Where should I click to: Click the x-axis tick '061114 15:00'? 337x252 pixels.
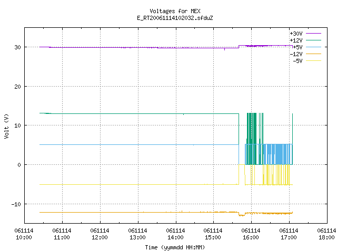click(213, 234)
